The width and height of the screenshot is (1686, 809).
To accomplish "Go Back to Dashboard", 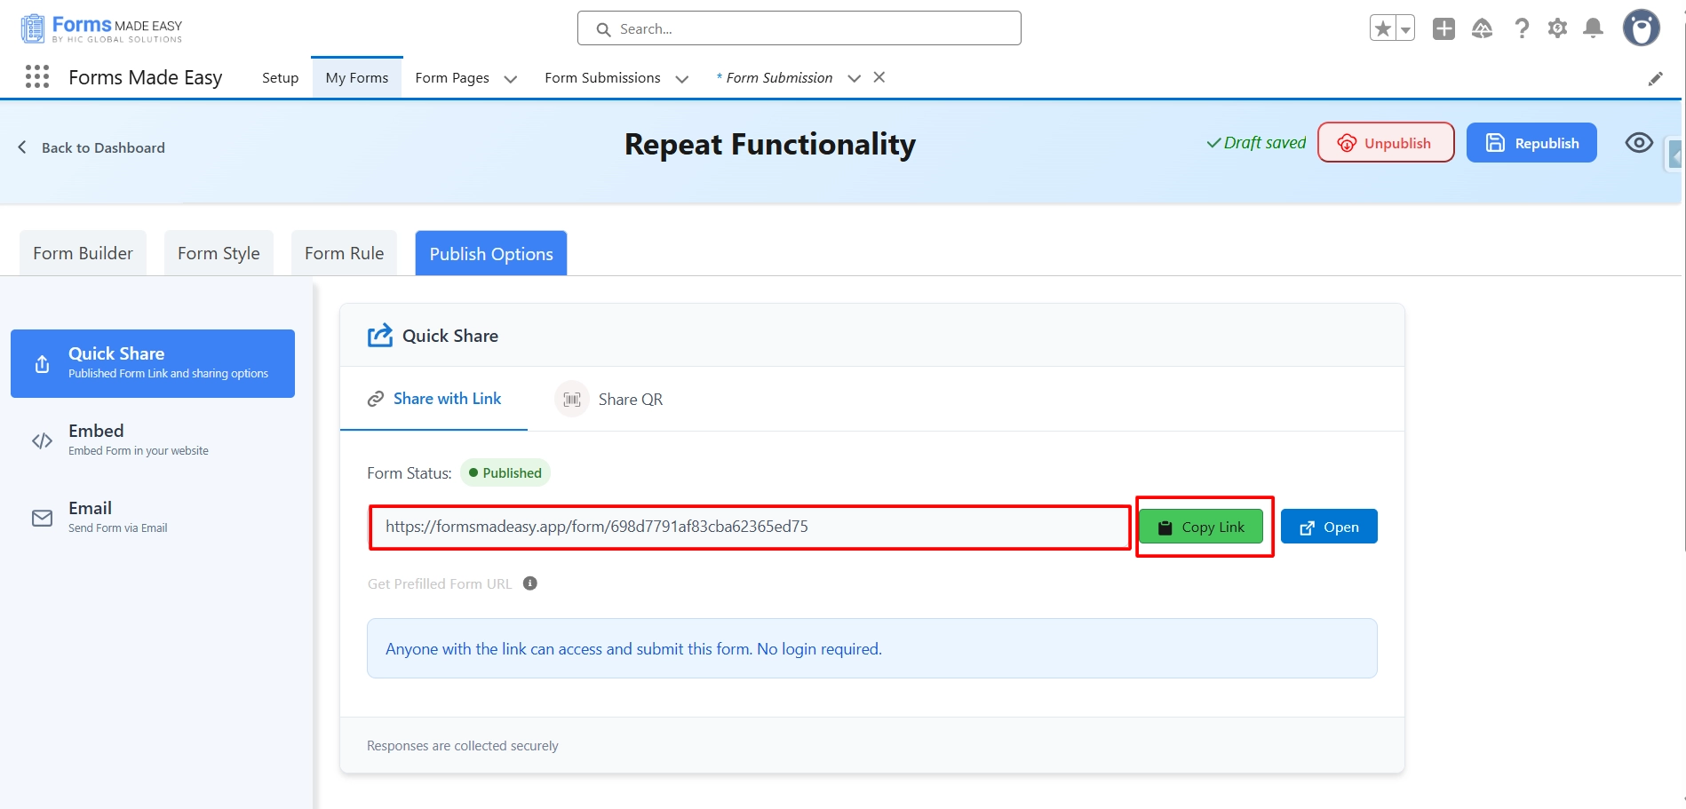I will click(x=91, y=147).
